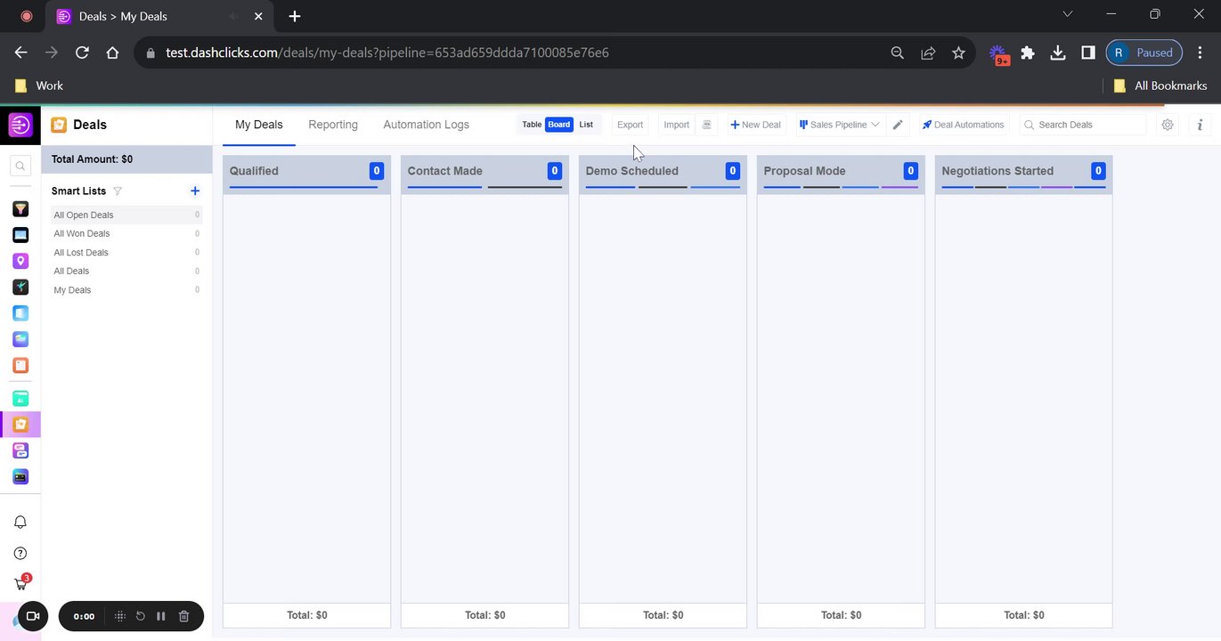Viewport: 1221px width, 641px height.
Task: Restart the recording with the undo icon
Action: pyautogui.click(x=140, y=616)
